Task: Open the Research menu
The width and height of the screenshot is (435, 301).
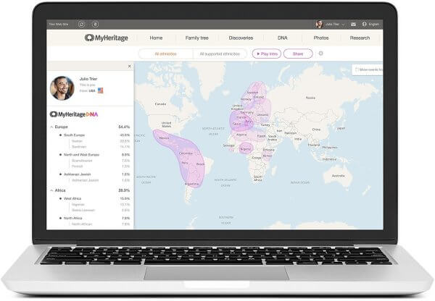Action: pyautogui.click(x=360, y=38)
